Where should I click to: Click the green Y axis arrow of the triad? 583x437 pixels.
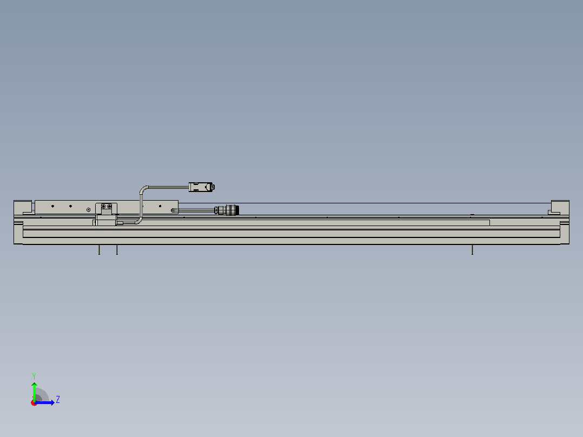pyautogui.click(x=34, y=392)
